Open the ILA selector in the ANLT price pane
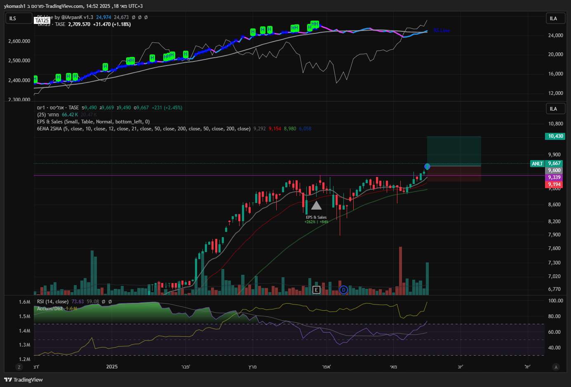571x387 pixels. (x=555, y=109)
